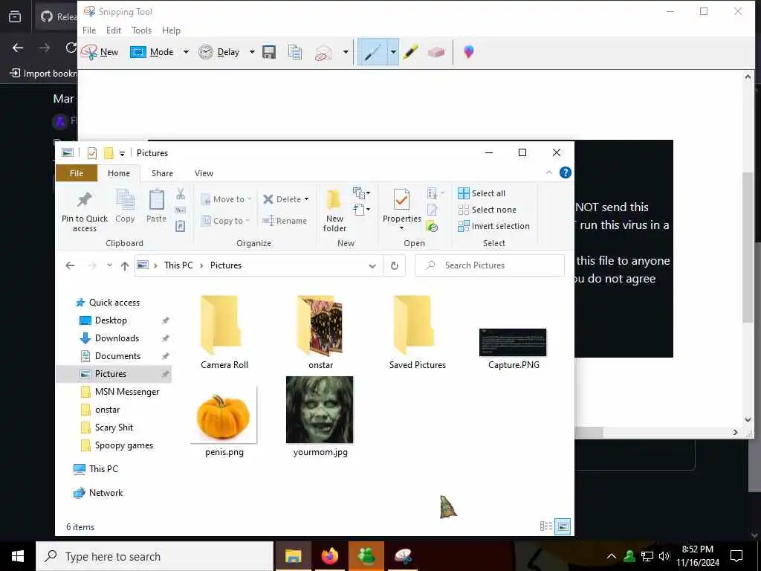
Task: Select Desktop in Quick access
Action: pyautogui.click(x=111, y=320)
